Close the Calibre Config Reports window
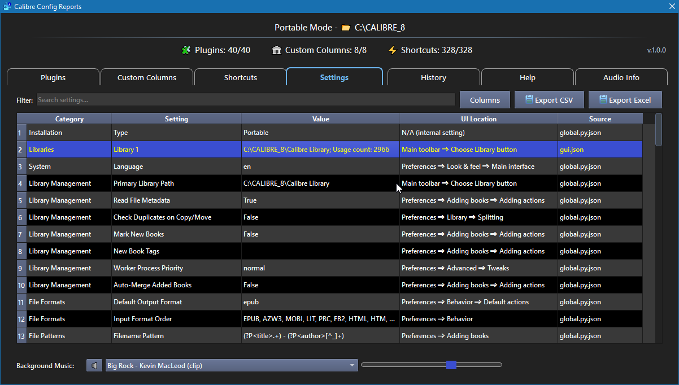The height and width of the screenshot is (385, 679). [x=672, y=6]
